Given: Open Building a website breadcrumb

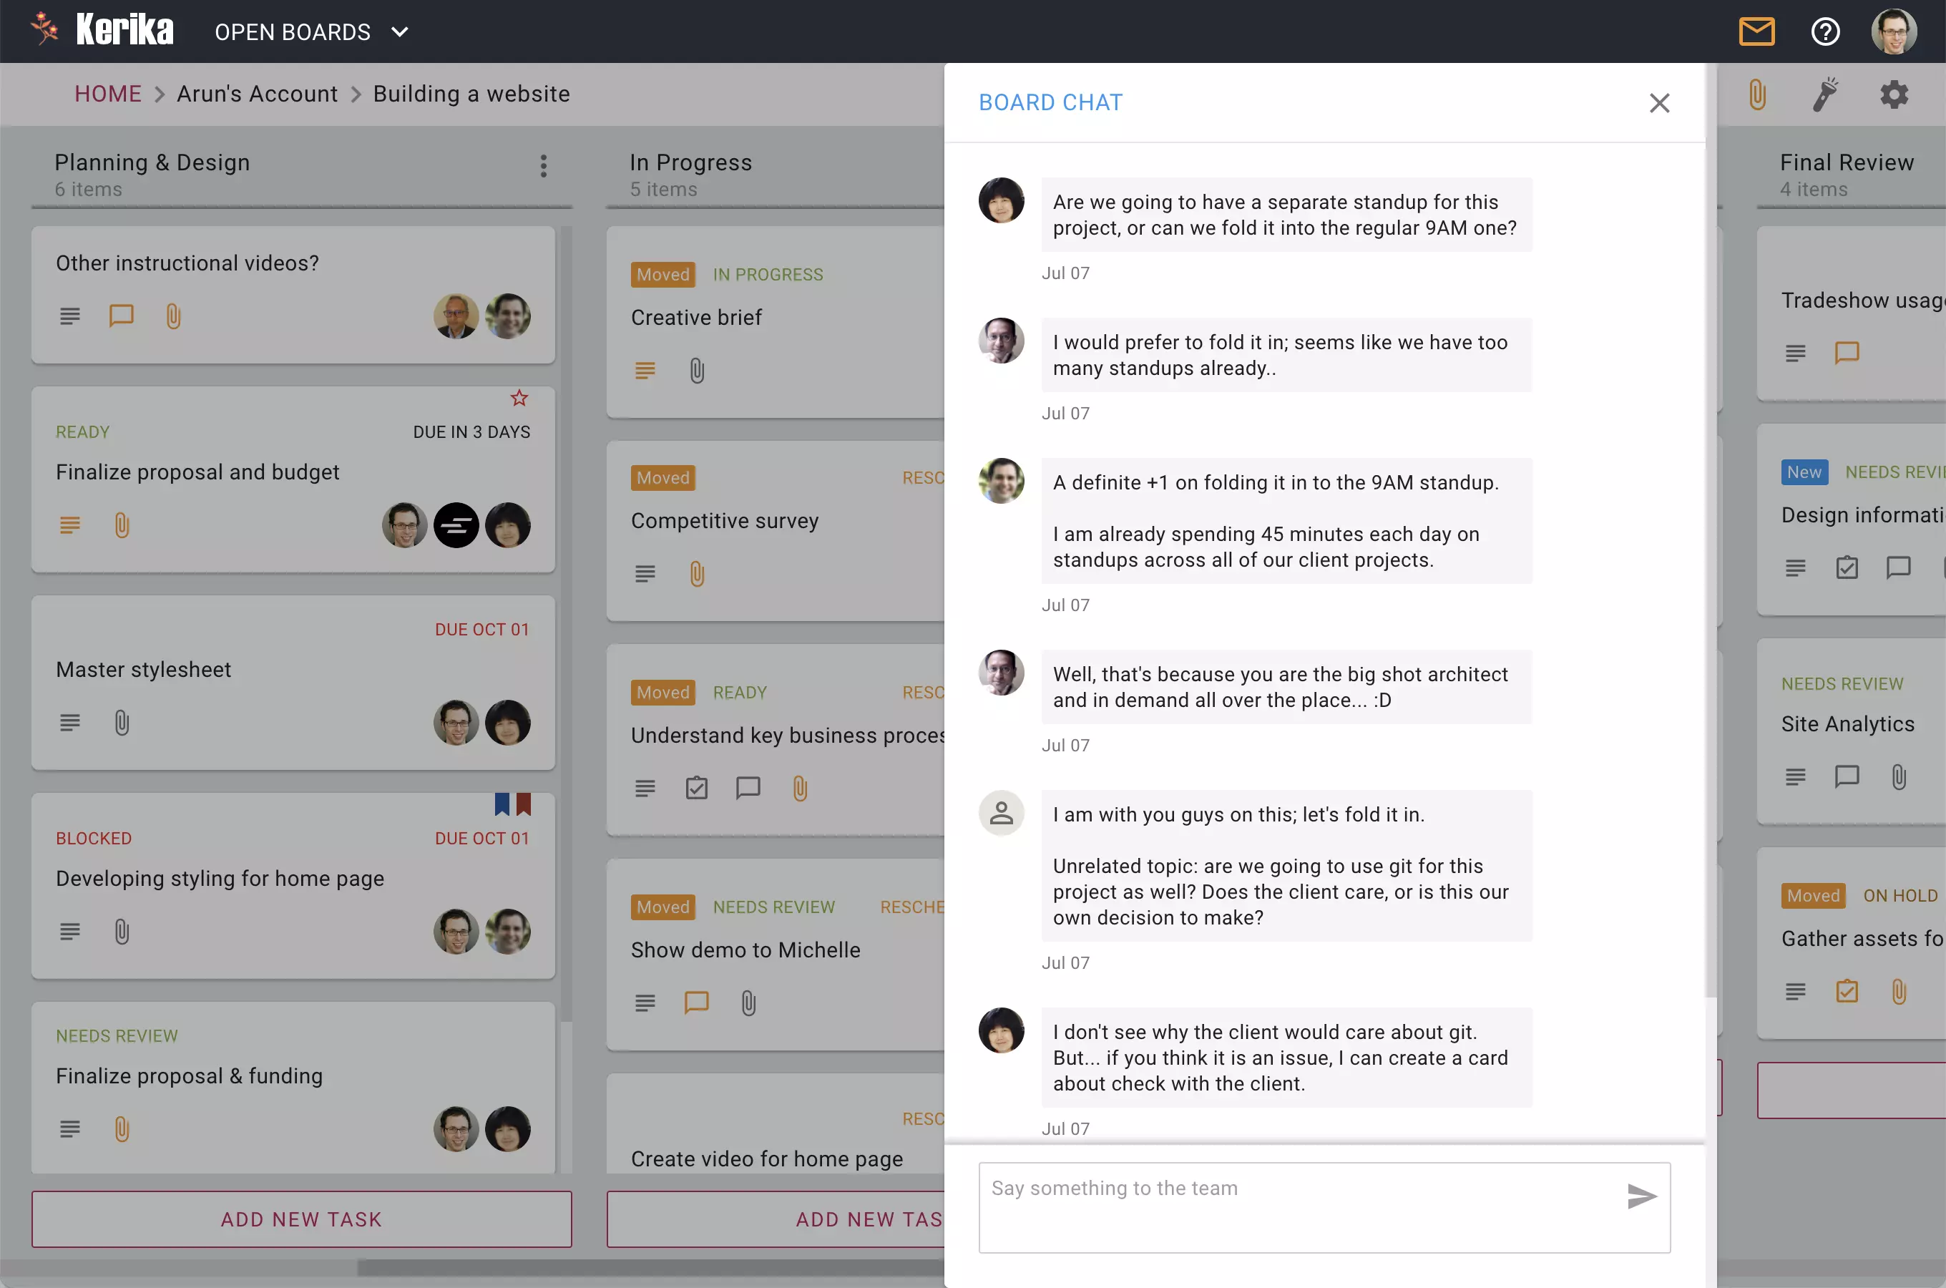Looking at the screenshot, I should click(471, 94).
